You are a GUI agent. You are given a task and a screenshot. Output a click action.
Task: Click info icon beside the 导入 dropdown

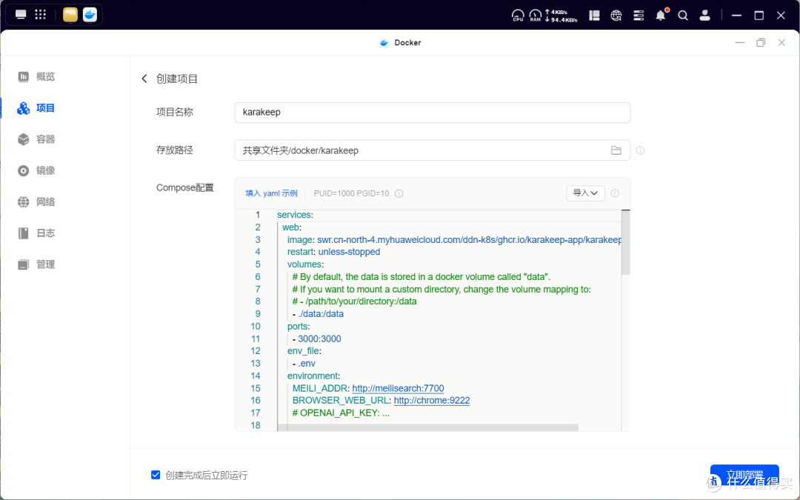(x=615, y=193)
